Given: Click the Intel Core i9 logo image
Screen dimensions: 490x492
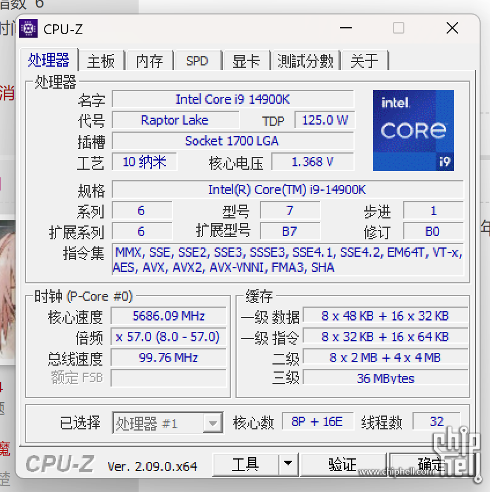Looking at the screenshot, I should pos(413,130).
